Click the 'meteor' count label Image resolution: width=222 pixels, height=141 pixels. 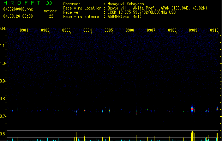coord(50,11)
